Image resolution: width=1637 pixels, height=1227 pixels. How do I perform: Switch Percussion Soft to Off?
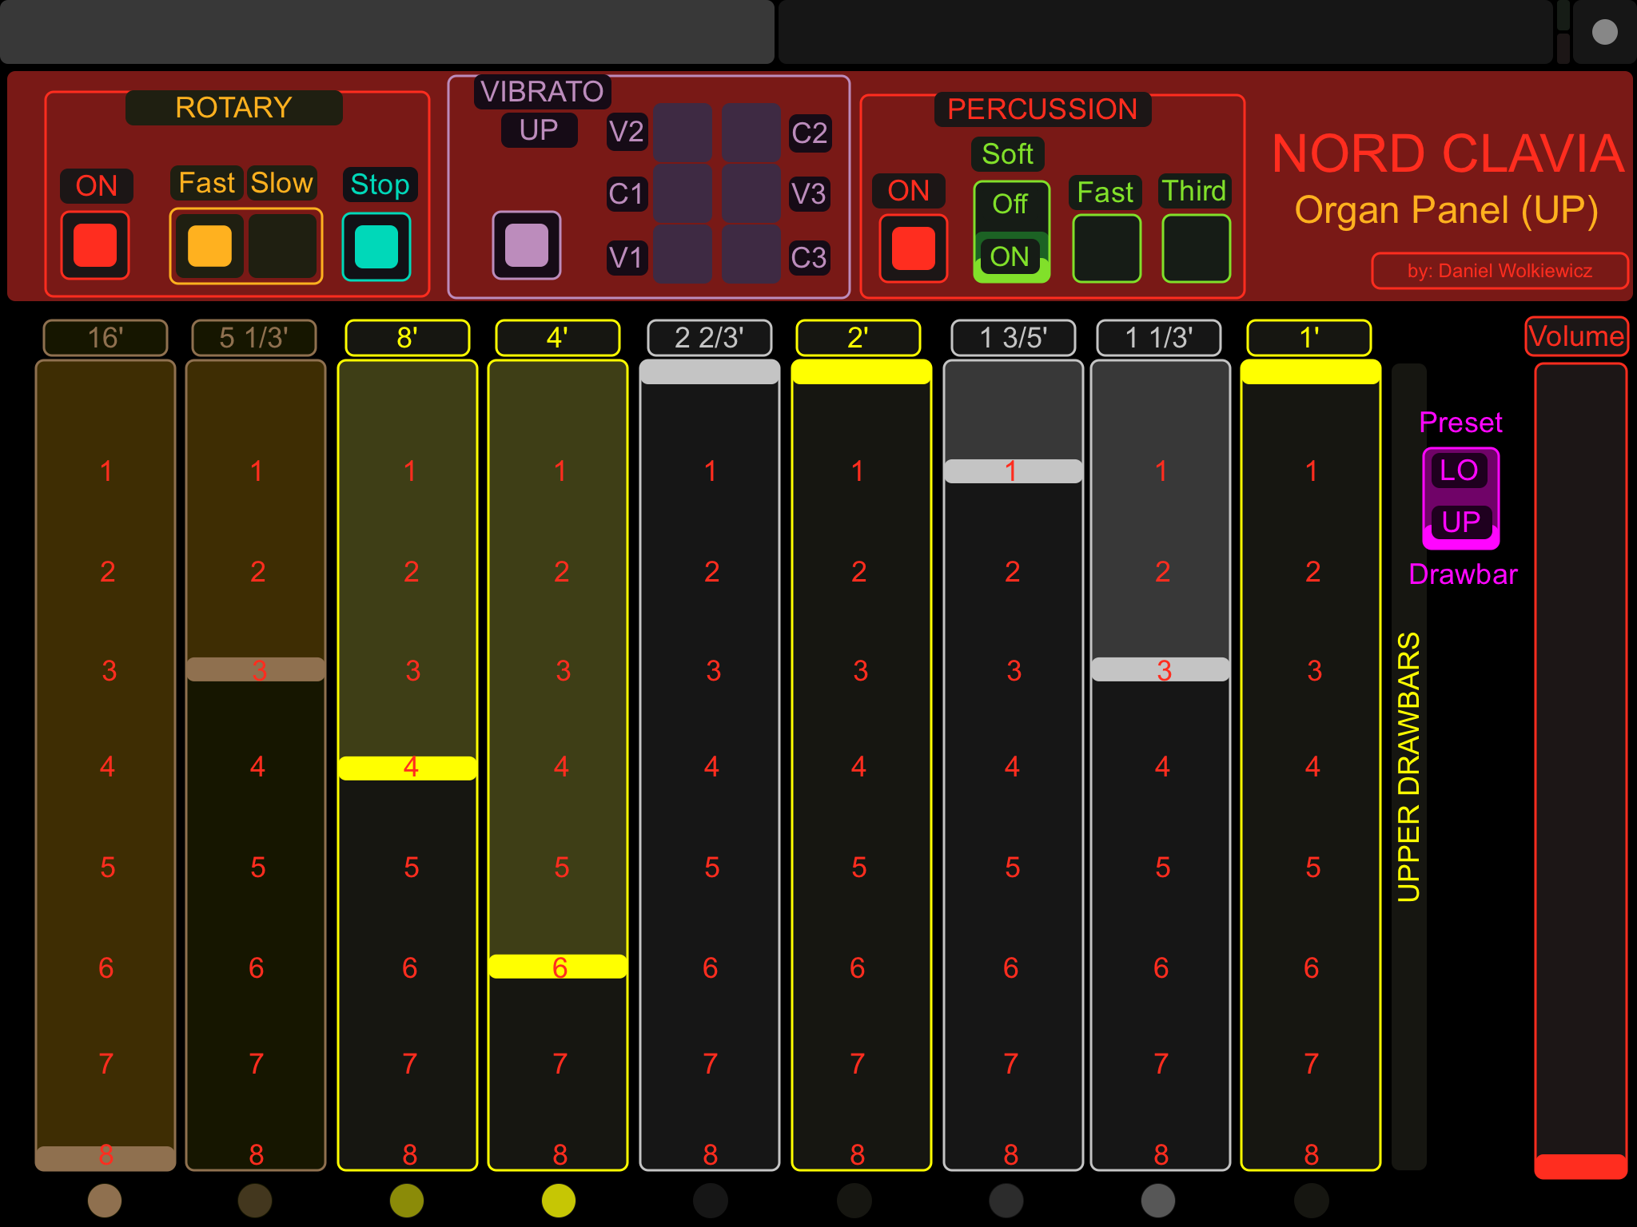(x=1010, y=205)
